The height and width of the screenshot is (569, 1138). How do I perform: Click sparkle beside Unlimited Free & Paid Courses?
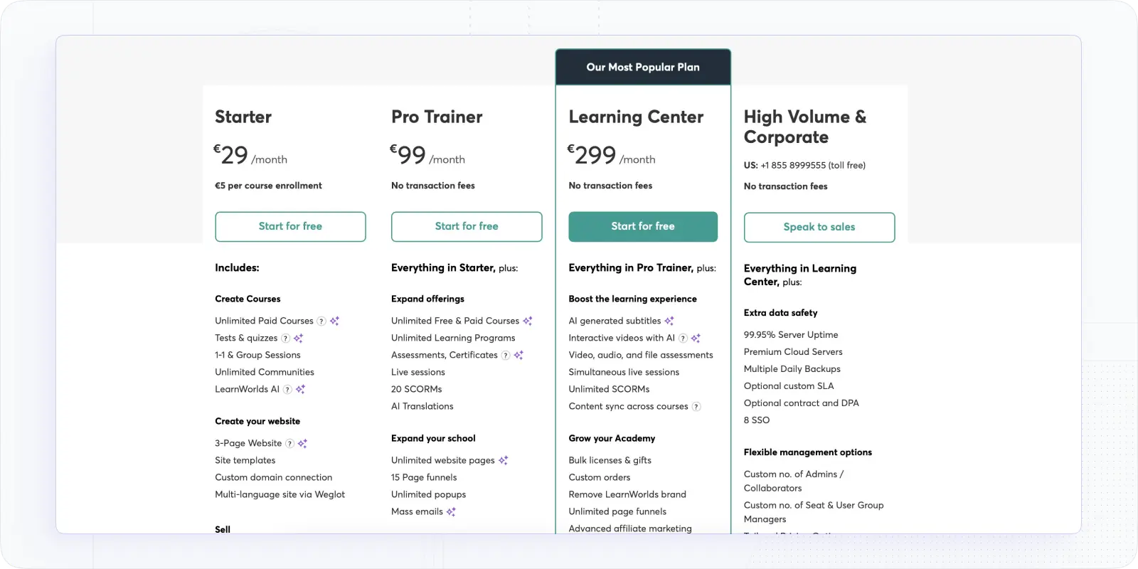tap(528, 321)
